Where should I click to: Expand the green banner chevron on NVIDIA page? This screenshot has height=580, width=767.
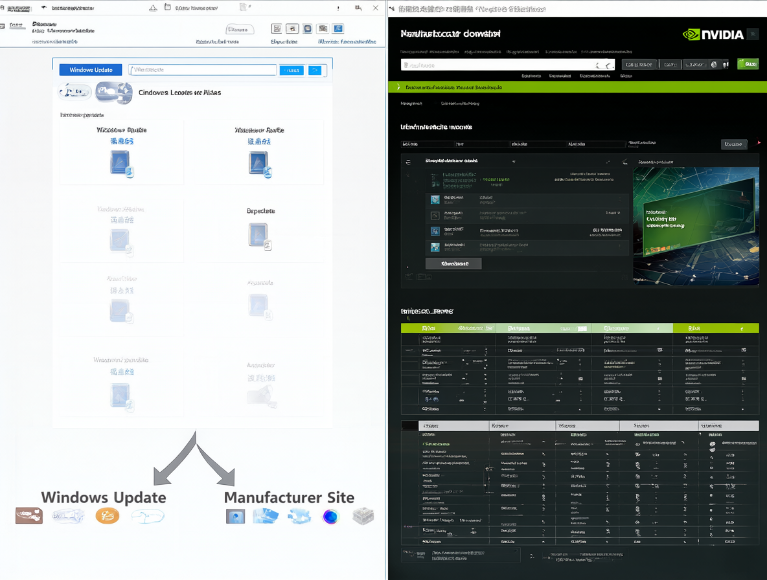point(398,87)
